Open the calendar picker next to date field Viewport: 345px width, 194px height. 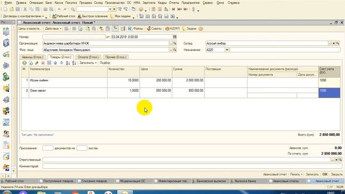point(175,37)
